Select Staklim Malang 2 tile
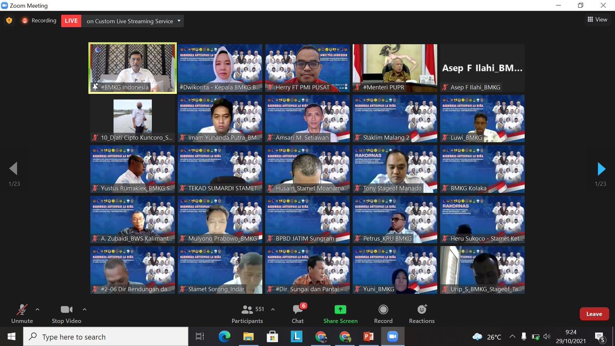Viewport: 615px width, 346px height. click(395, 118)
